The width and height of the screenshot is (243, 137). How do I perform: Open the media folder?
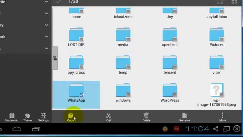pyautogui.click(x=123, y=37)
